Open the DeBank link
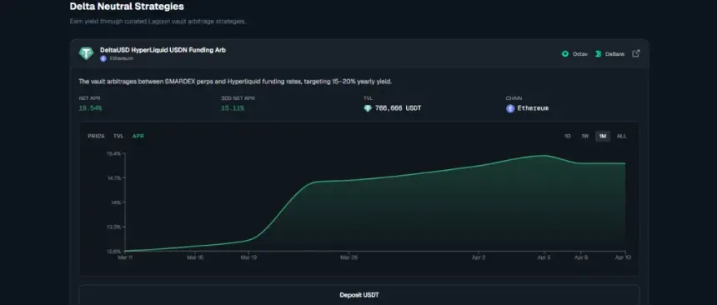 pos(609,54)
